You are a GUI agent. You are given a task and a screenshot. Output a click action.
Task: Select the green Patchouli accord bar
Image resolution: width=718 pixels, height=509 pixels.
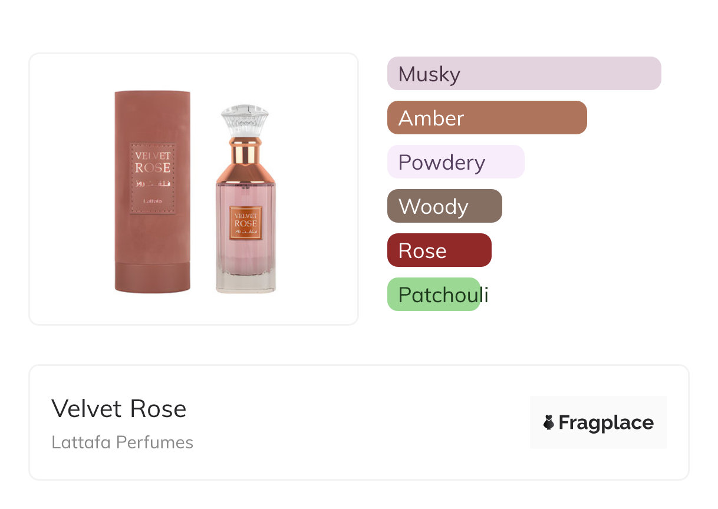(x=434, y=295)
